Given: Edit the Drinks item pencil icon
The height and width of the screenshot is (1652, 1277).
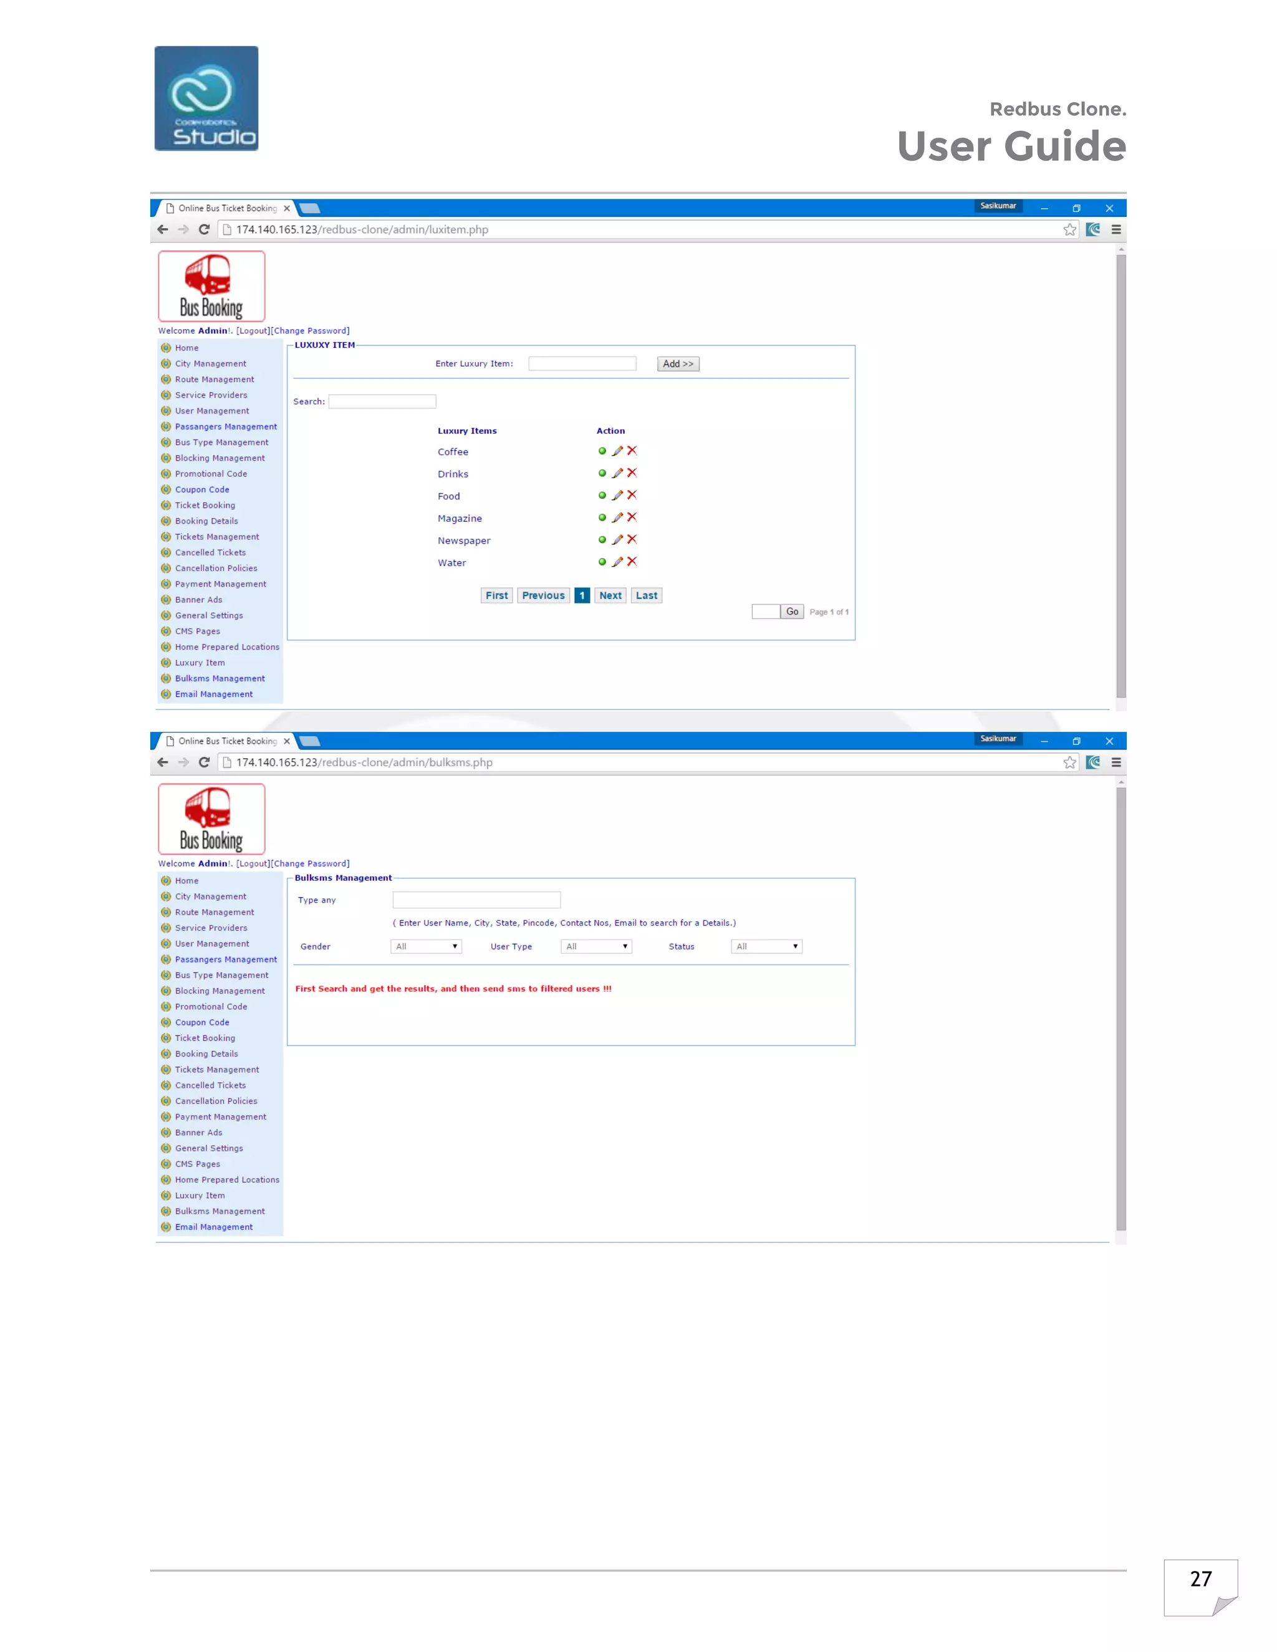Looking at the screenshot, I should click(617, 473).
